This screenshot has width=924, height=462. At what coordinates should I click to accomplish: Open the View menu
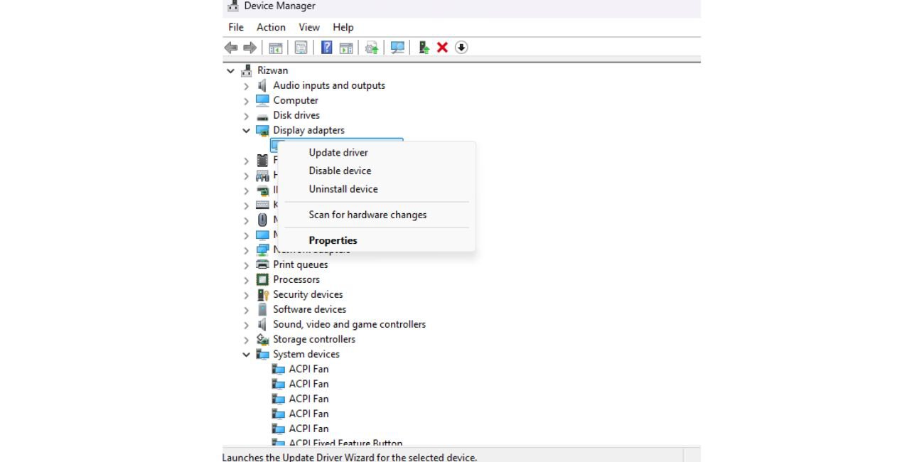pos(308,27)
